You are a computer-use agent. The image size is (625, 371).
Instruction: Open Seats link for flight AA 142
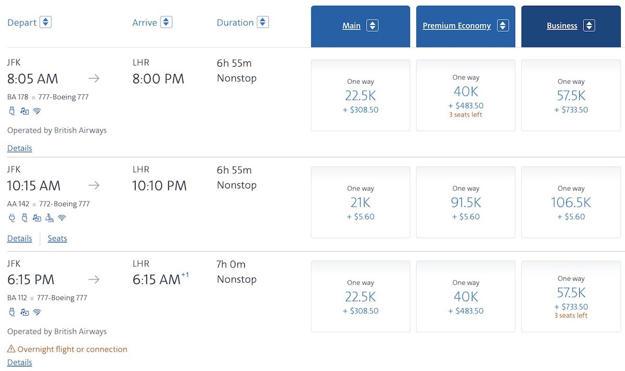(57, 238)
